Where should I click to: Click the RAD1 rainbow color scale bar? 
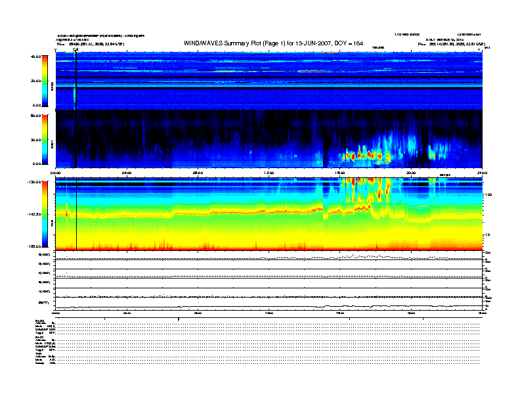(x=45, y=139)
